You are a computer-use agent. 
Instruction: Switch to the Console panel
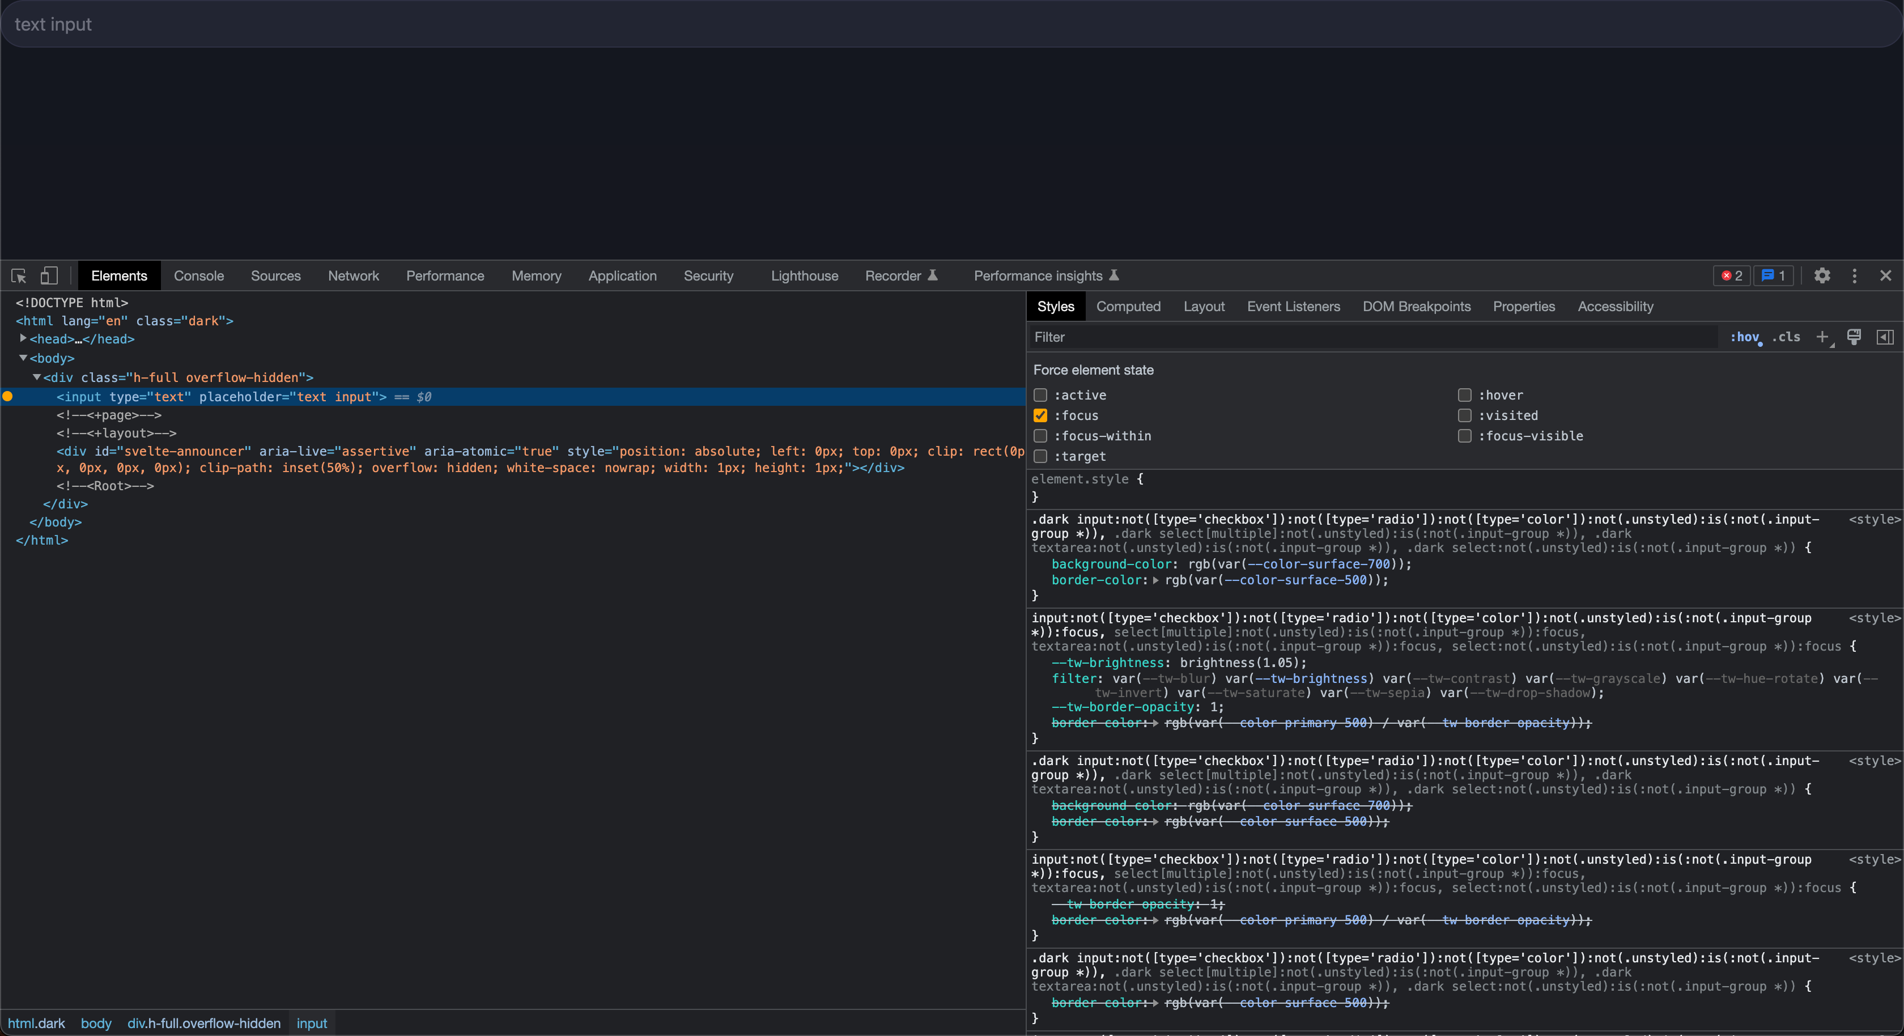click(198, 276)
